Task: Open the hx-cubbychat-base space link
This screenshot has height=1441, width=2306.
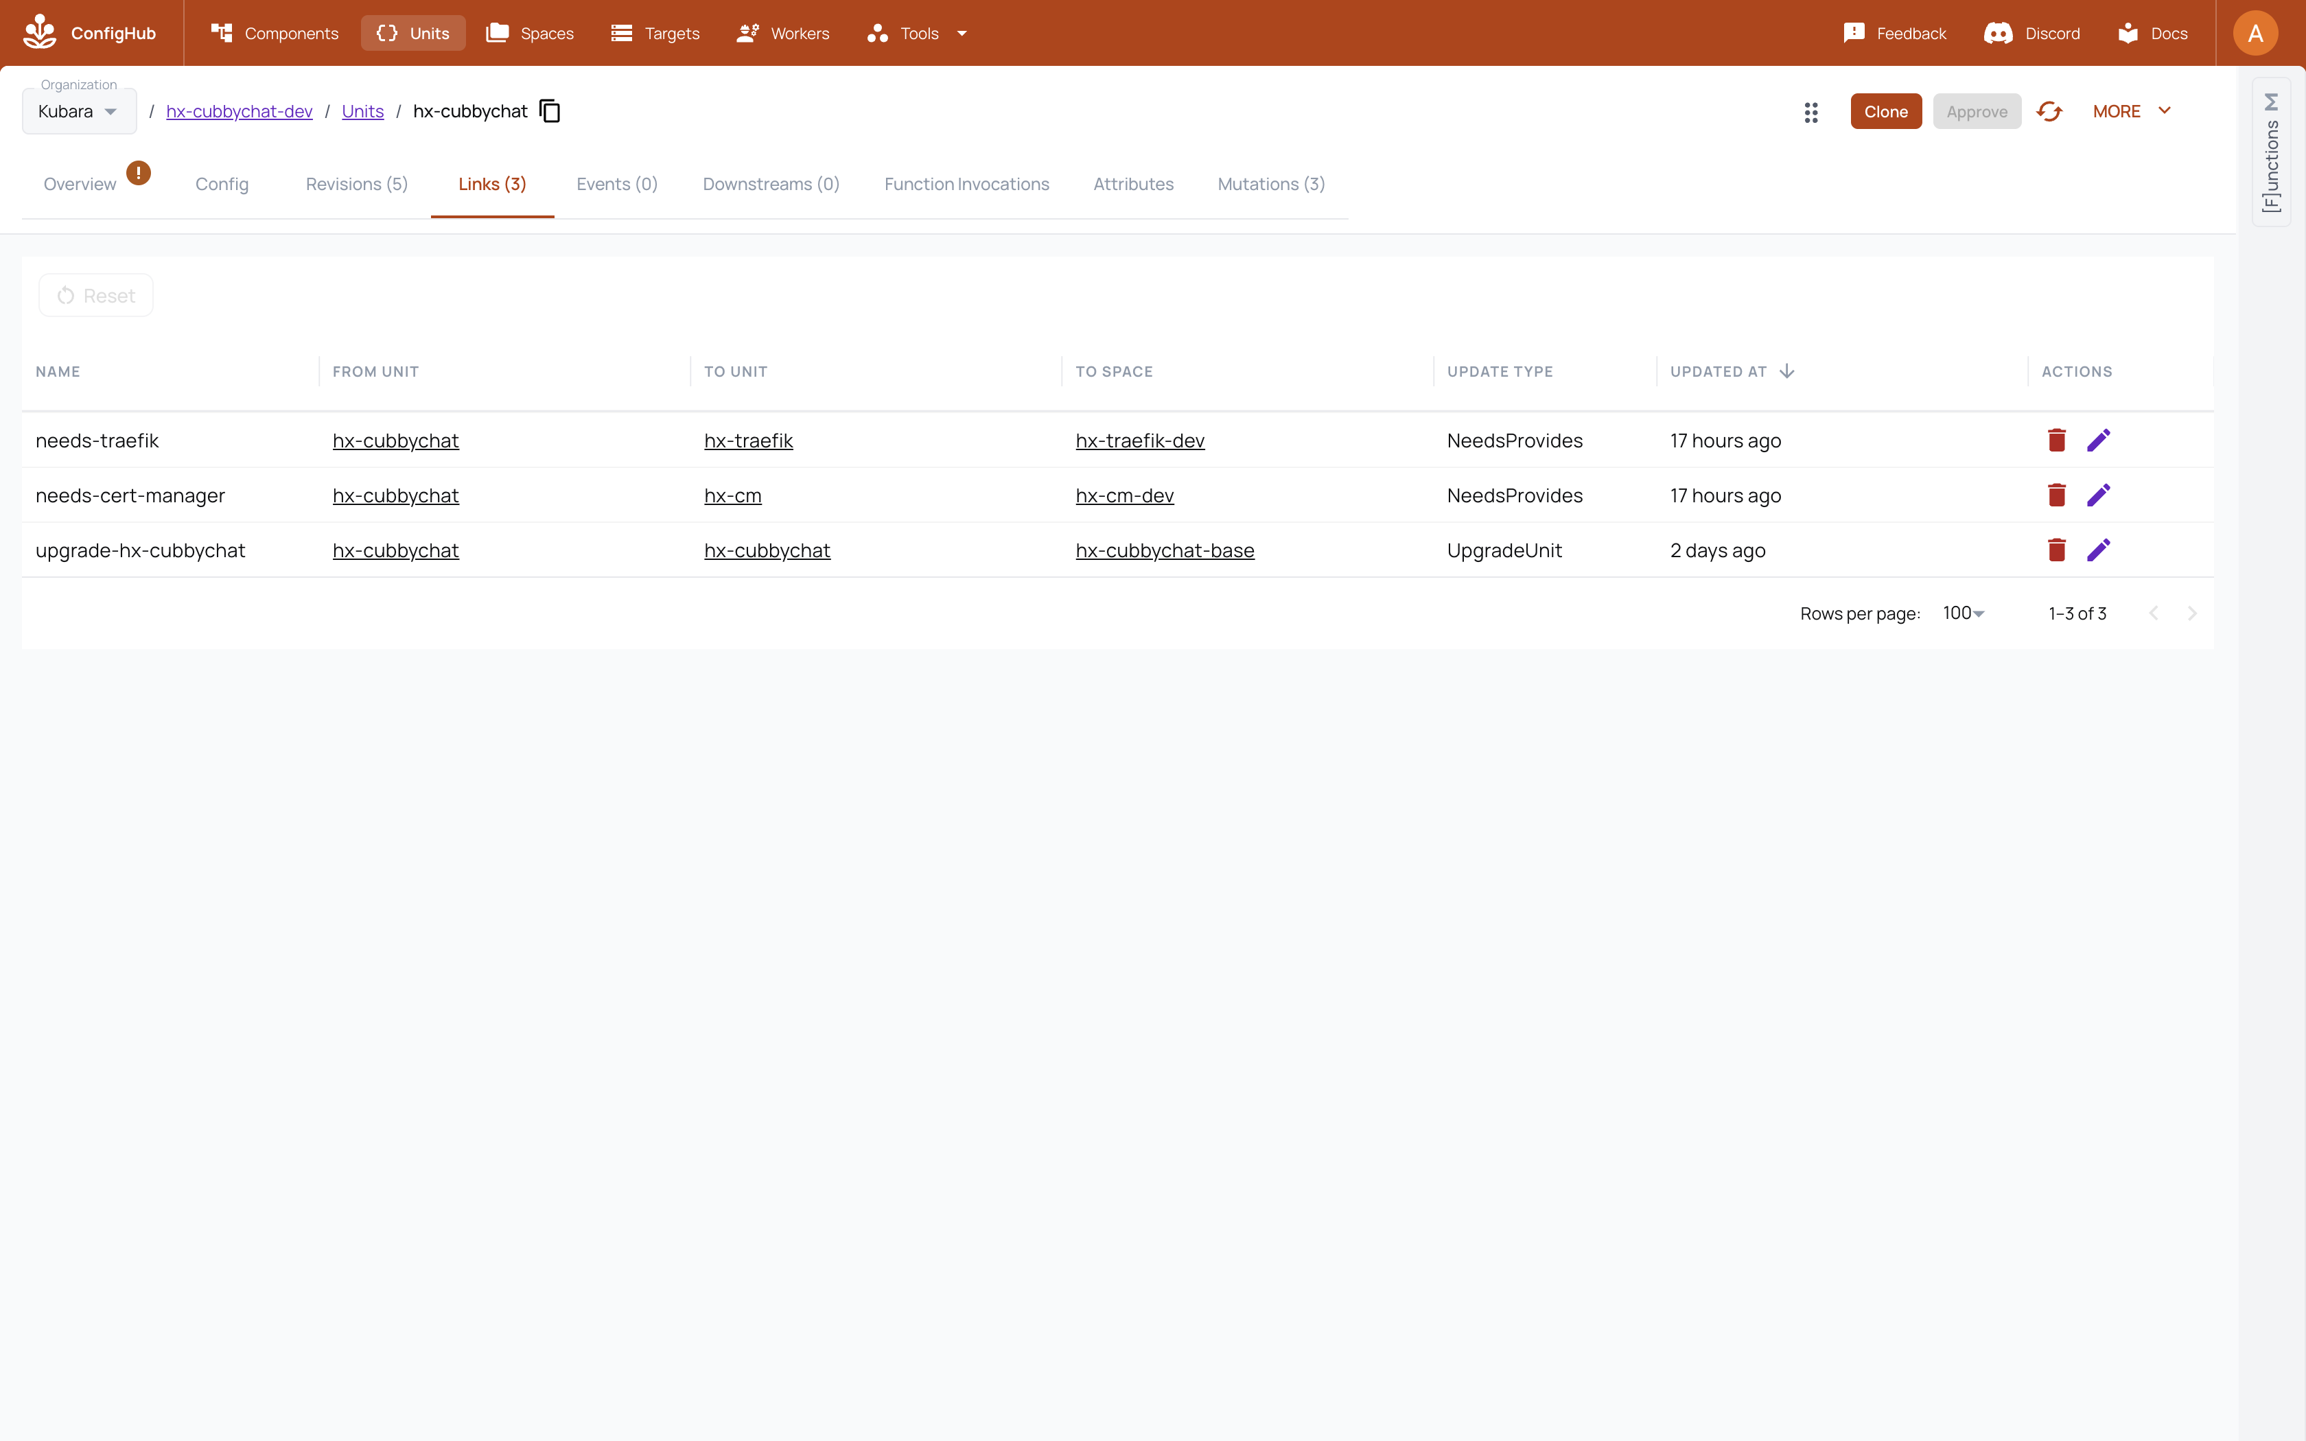Action: [x=1165, y=551]
